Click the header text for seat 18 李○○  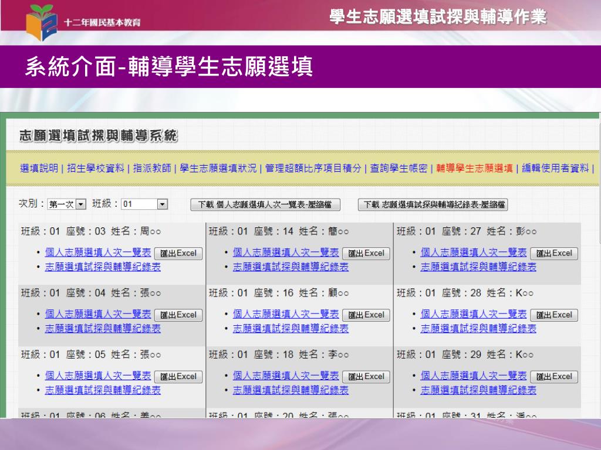tap(279, 354)
